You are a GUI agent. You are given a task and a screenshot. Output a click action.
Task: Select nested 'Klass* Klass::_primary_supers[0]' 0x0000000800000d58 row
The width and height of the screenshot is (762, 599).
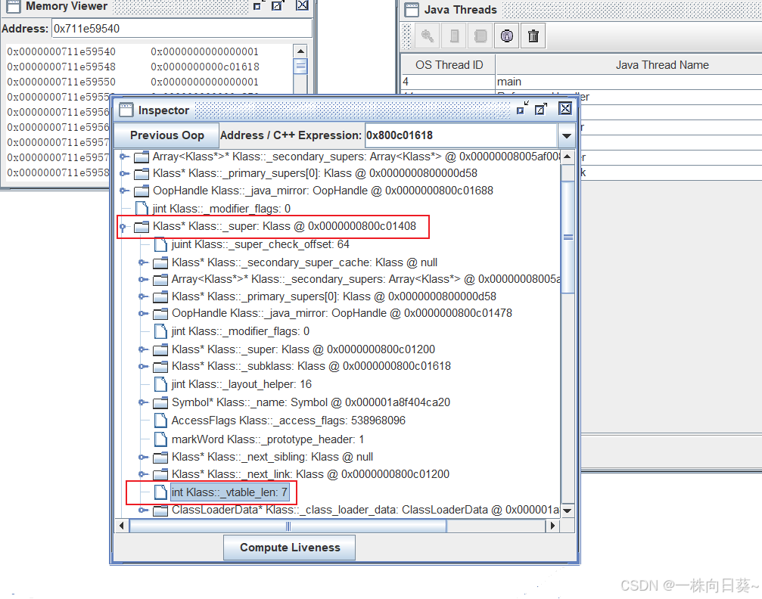pyautogui.click(x=334, y=296)
